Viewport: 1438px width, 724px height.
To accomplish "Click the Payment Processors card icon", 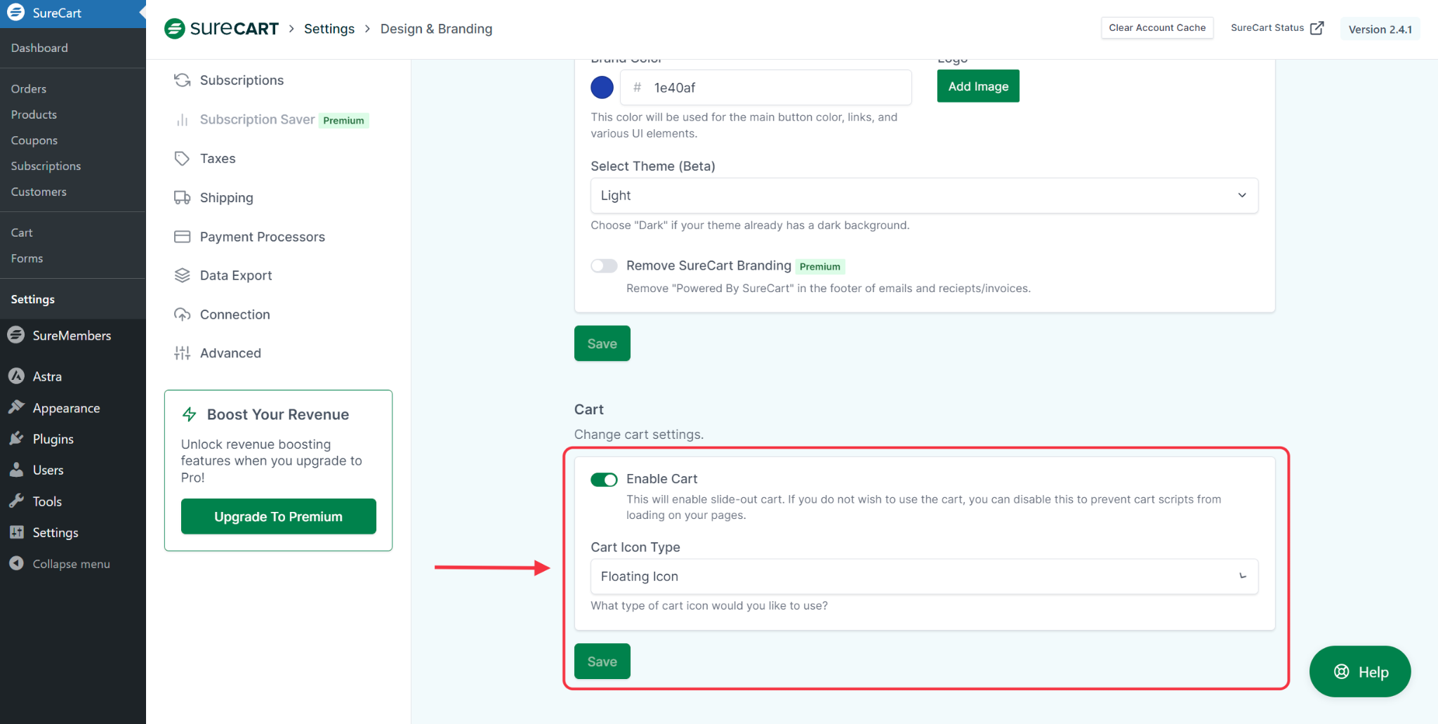I will pos(182,237).
